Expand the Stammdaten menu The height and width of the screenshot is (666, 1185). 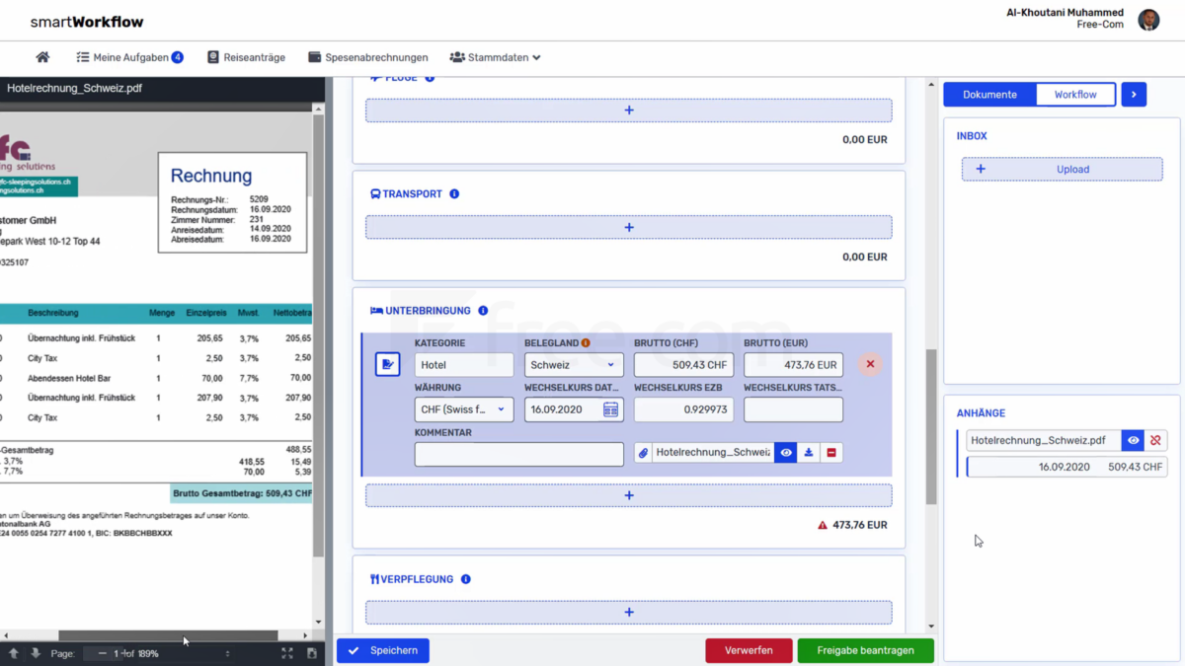495,56
